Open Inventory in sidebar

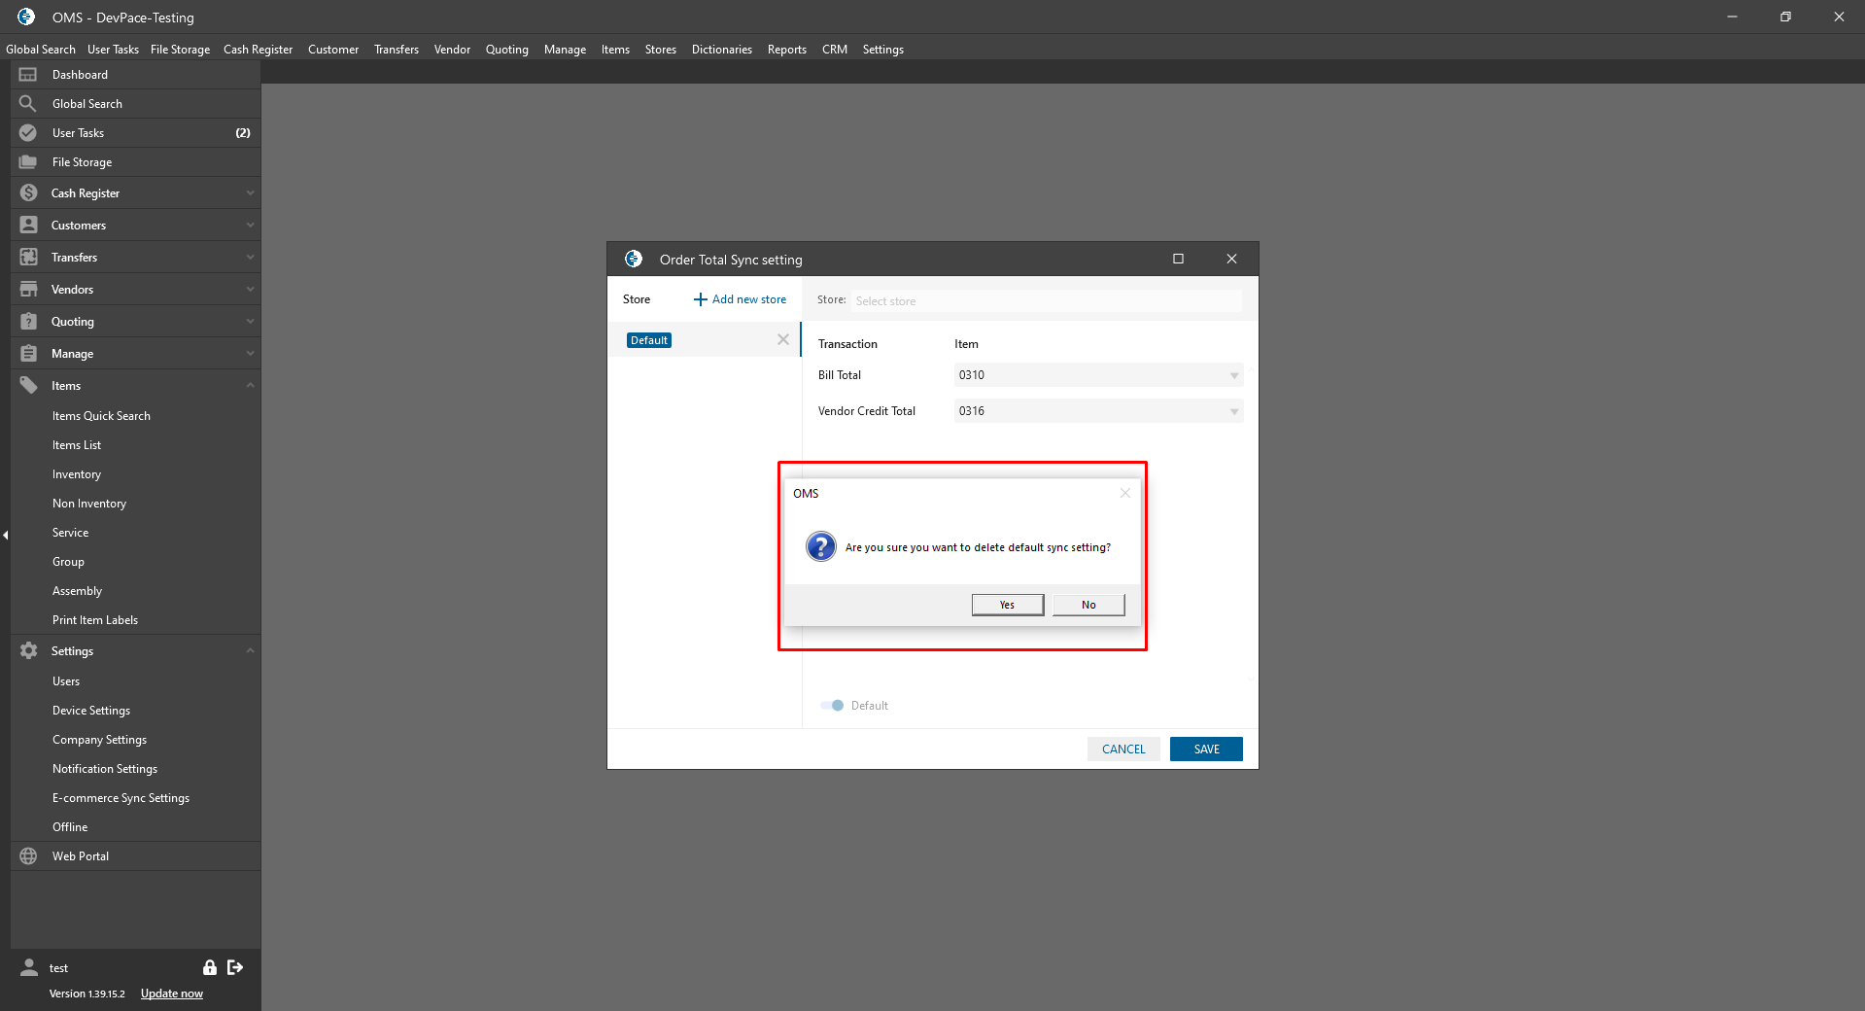tap(77, 474)
